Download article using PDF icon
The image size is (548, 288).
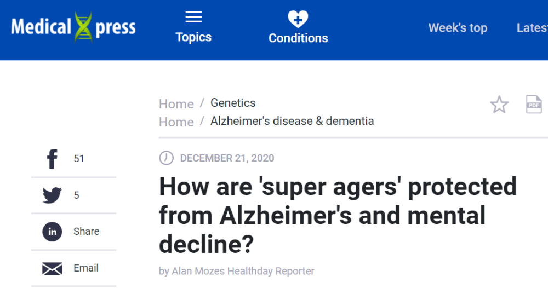(x=534, y=104)
